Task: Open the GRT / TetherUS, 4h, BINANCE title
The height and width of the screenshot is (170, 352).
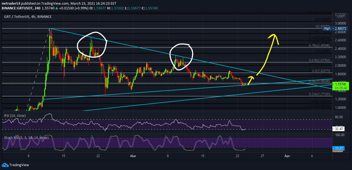Action: [28, 17]
